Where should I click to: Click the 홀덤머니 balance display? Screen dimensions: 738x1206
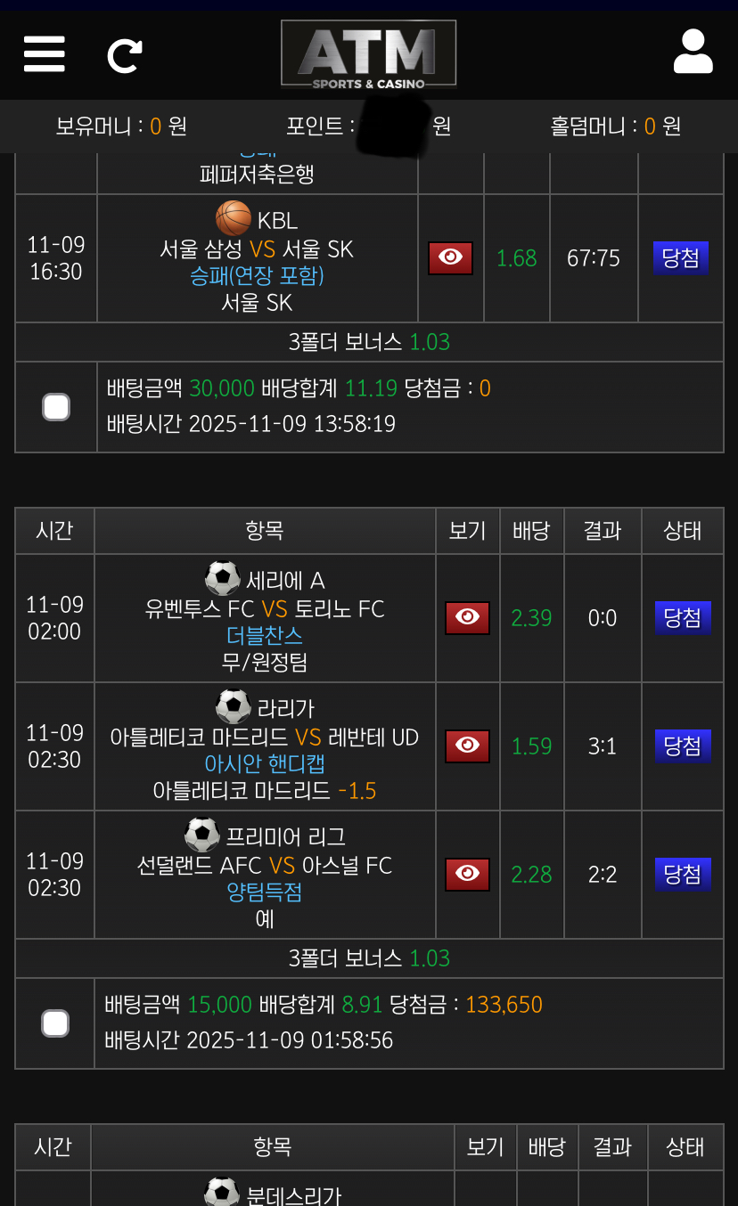point(615,126)
